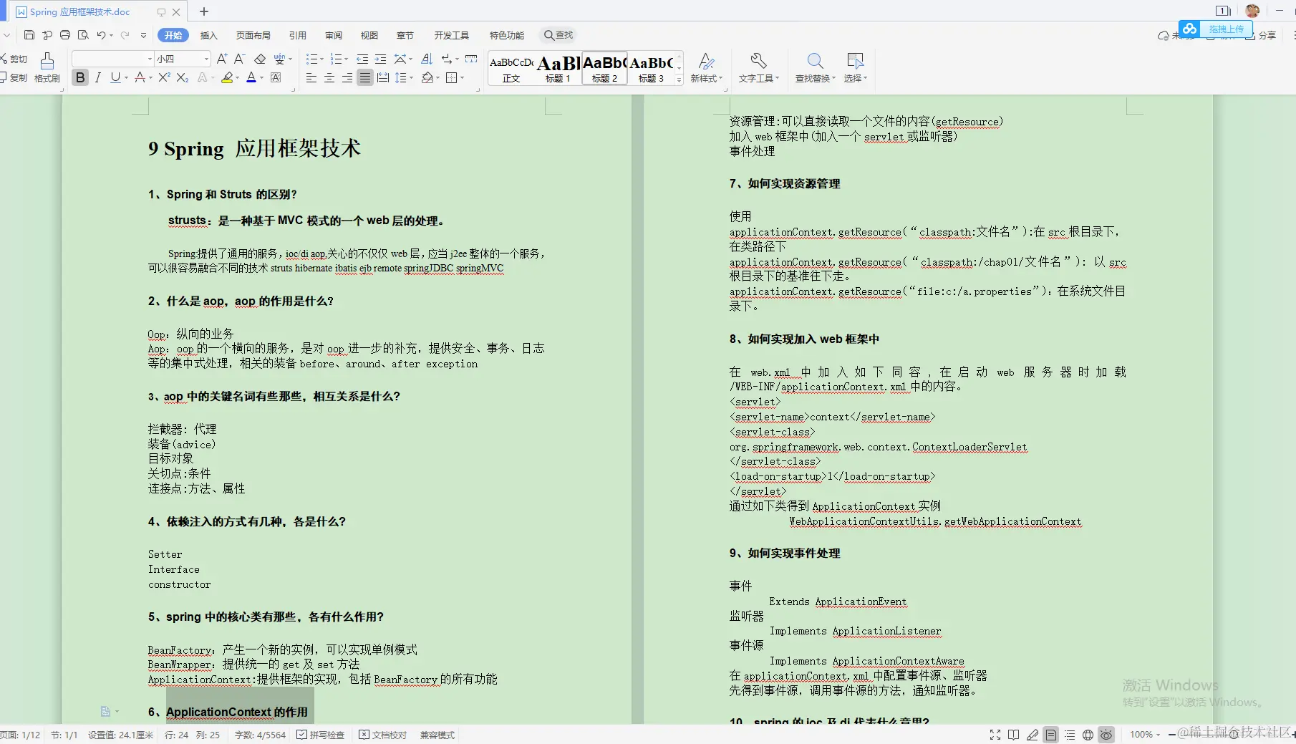Toggle bold formatting off

(79, 77)
